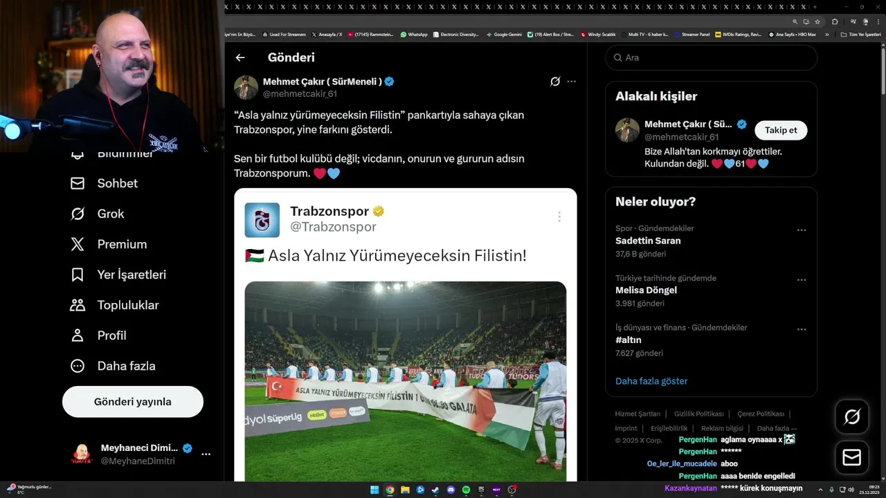The height and width of the screenshot is (498, 886).
Task: Open Windows Start button on taskbar
Action: pos(374,490)
